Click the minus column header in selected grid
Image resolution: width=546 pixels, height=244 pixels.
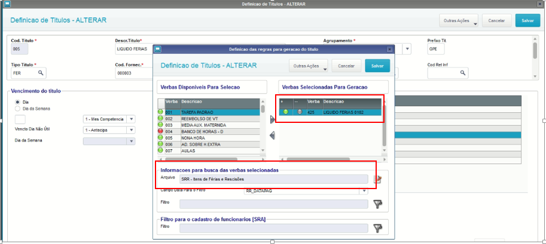[x=300, y=104]
